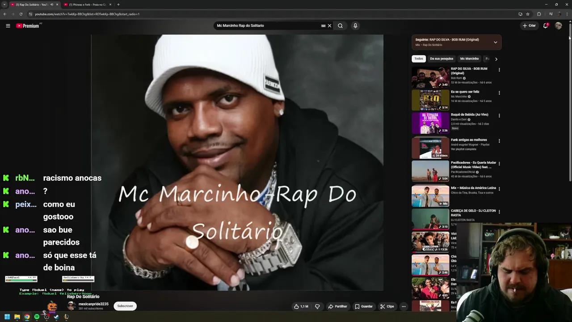The height and width of the screenshot is (322, 572).
Task: Select Da sua pesquisa filter chip
Action: [x=442, y=59]
